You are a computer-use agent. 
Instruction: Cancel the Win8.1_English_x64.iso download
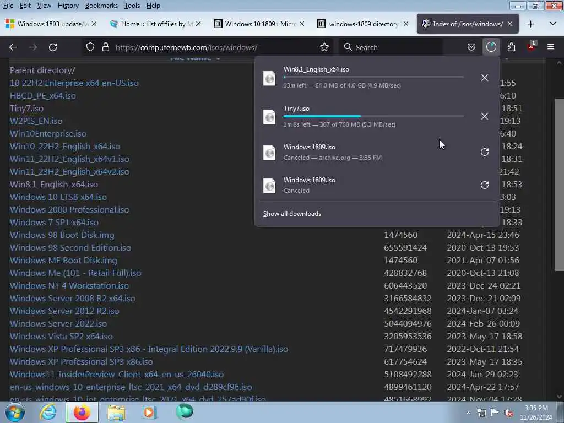pos(485,77)
